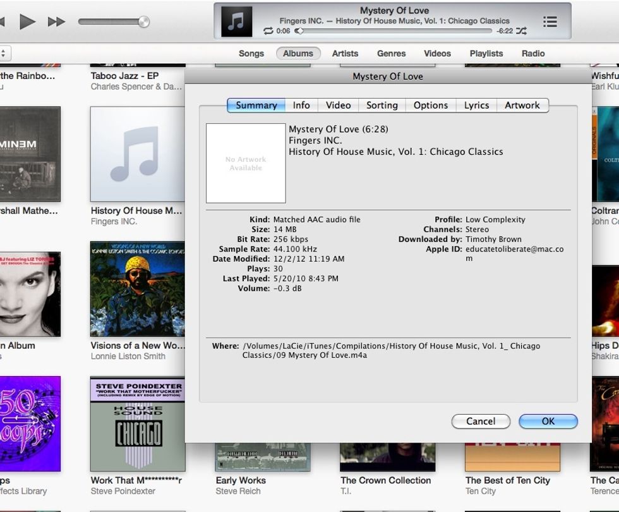Switch to the Lyrics tab

tap(476, 106)
